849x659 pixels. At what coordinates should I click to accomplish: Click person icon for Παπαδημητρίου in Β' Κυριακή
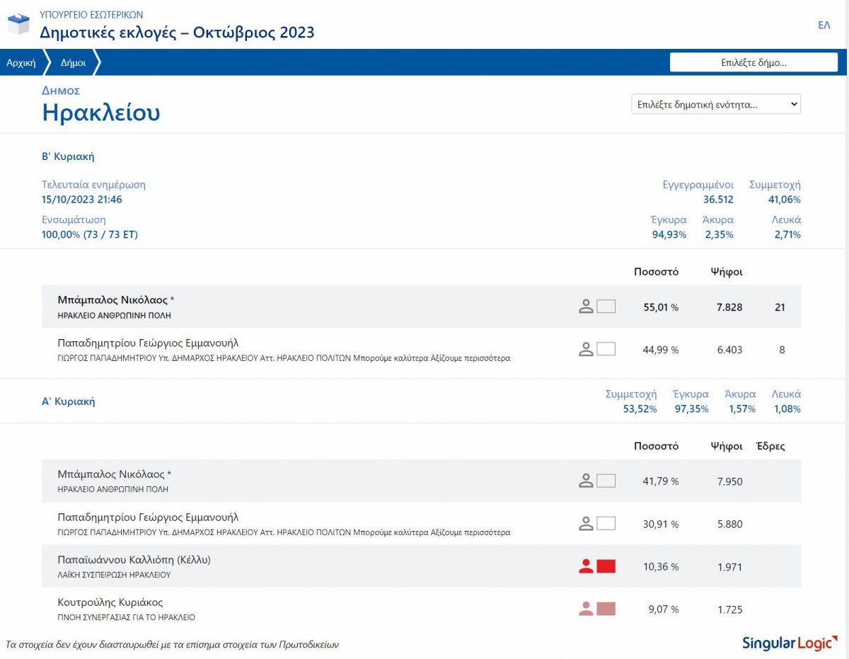click(586, 349)
